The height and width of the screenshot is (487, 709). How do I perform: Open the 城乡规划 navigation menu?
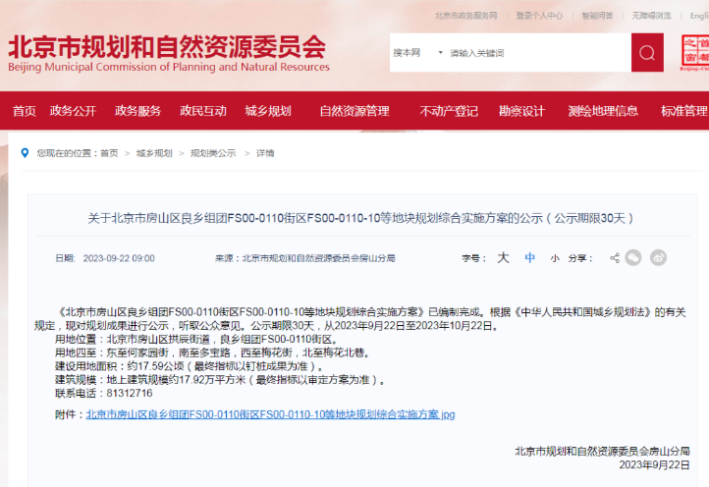point(268,111)
